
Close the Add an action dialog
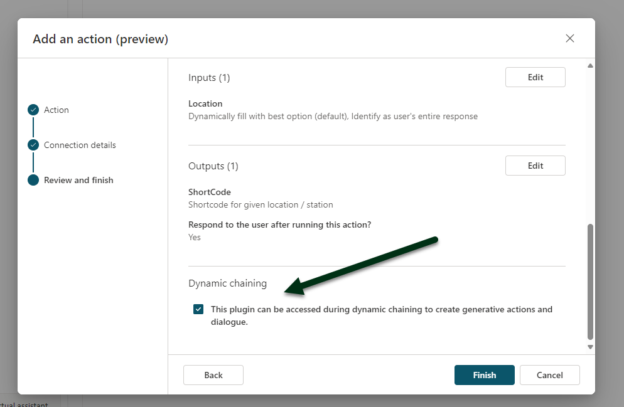click(570, 38)
